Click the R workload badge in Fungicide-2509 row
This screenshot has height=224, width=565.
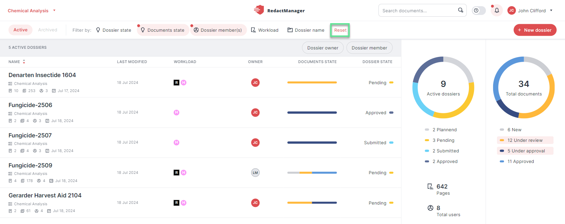177,173
